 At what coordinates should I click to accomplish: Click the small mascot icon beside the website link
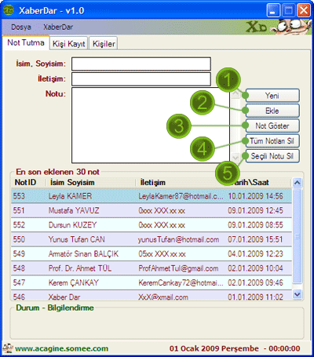pos(8,348)
